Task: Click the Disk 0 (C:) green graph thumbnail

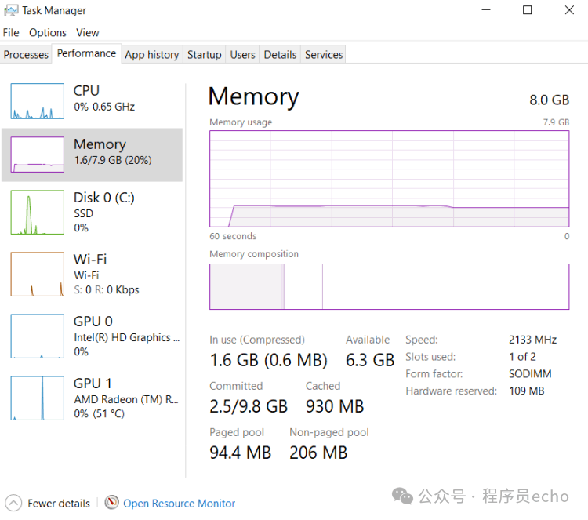Action: [37, 212]
